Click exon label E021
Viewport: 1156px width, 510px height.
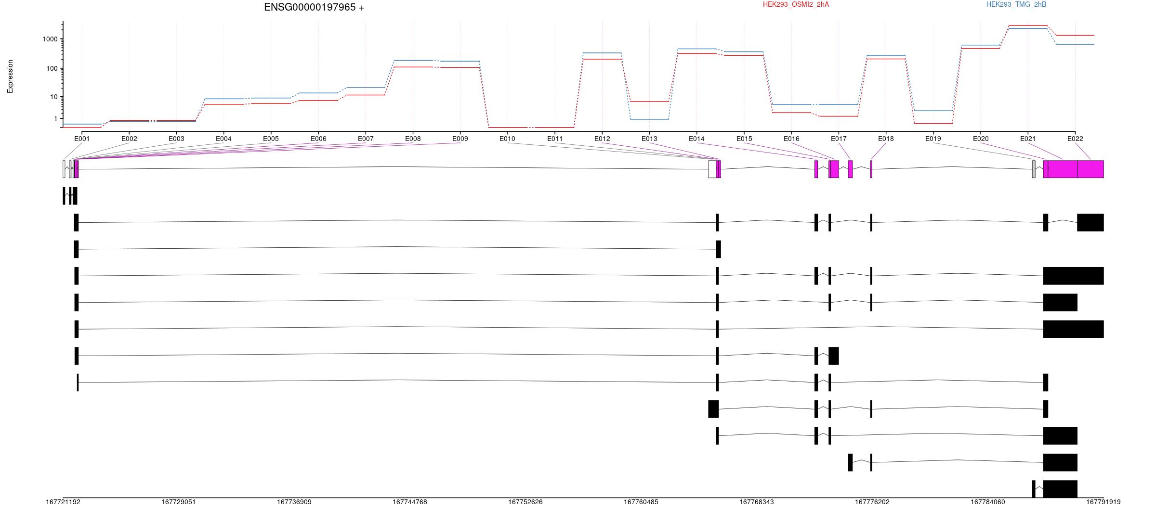[1028, 139]
